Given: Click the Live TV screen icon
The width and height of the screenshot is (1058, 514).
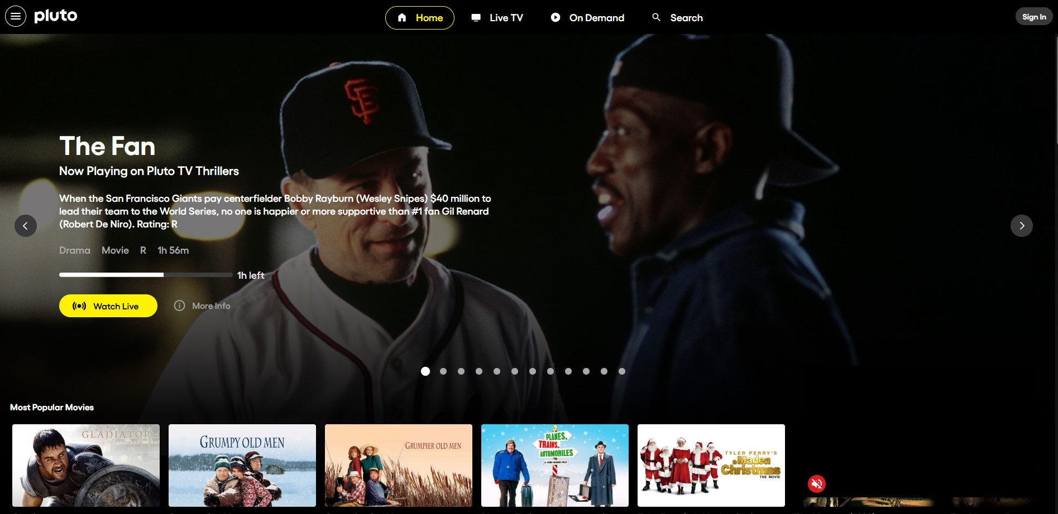Looking at the screenshot, I should (x=476, y=17).
